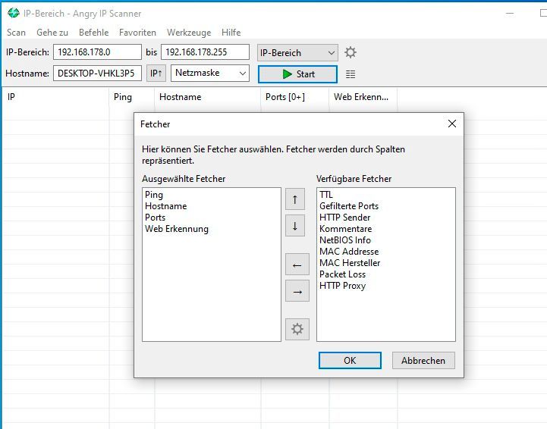This screenshot has width=547, height=429.
Task: Add fetcher using left arrow button
Action: tap(297, 265)
